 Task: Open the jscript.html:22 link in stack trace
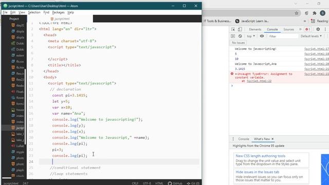(259, 81)
